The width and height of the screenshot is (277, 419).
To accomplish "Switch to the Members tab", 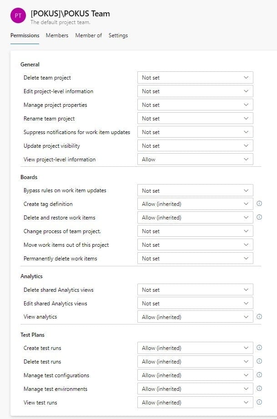I will [57, 35].
